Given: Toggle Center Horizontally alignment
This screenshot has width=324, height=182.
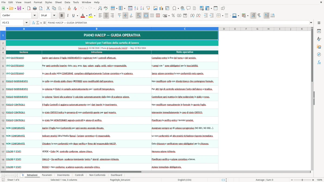Looking at the screenshot, I should pos(106,16).
